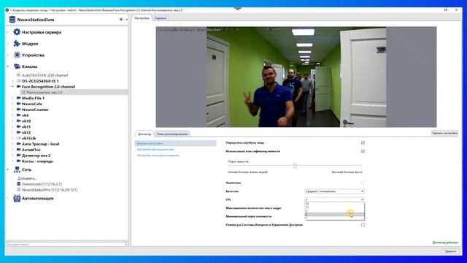Click the camera icon of vk12clk

tap(19, 138)
